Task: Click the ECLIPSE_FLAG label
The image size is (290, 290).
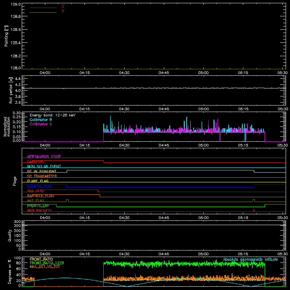Action: click(40, 186)
